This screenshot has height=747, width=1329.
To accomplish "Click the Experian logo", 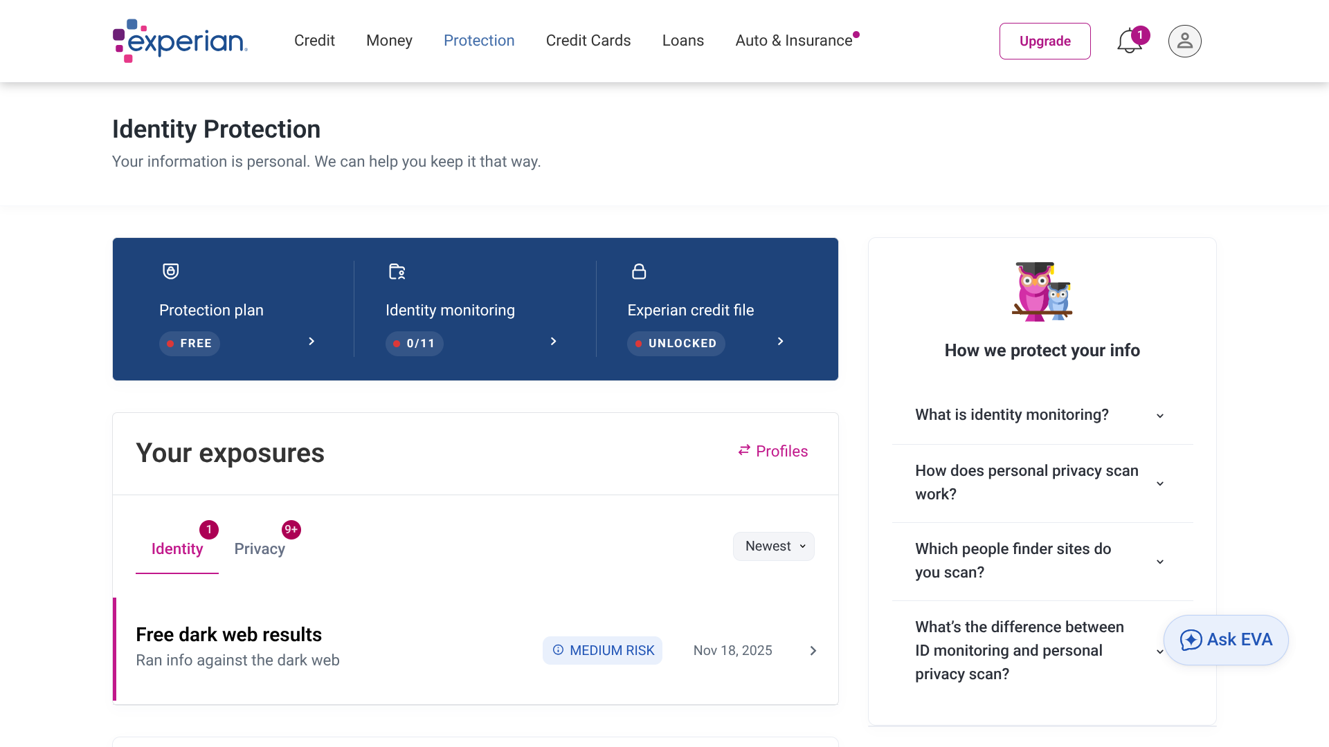I will [x=180, y=41].
